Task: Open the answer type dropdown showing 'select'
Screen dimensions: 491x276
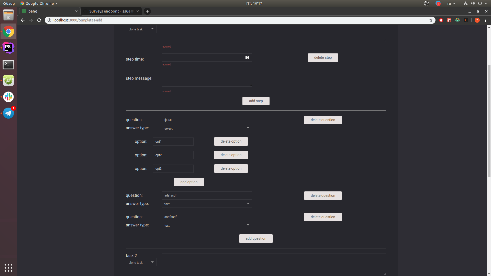Action: click(x=207, y=128)
